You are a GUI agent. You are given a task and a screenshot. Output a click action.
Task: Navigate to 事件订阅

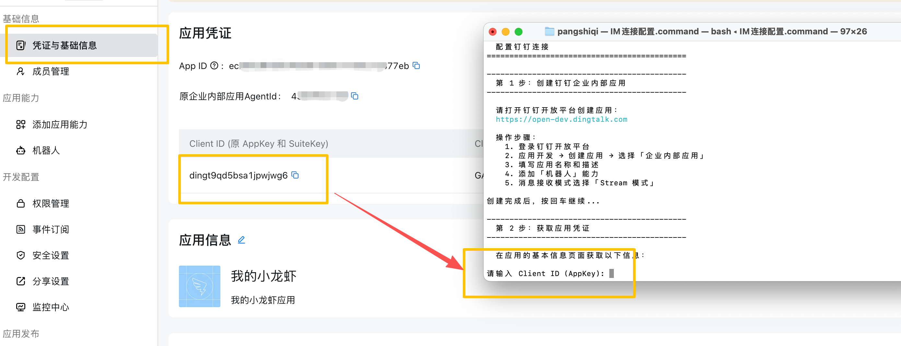[x=51, y=230]
